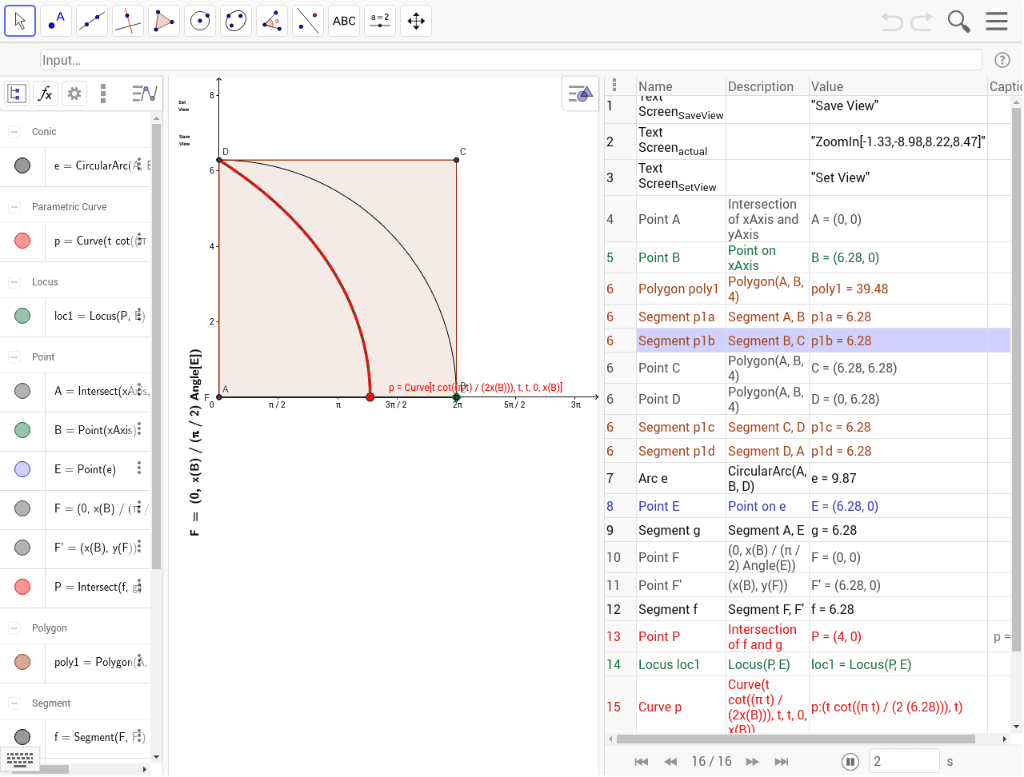Open Graphics view style bar button
1024x777 pixels.
(580, 94)
